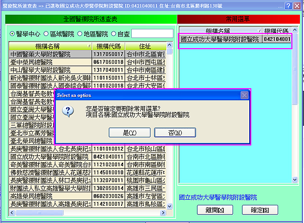Select the favorite 國立成功大學醫學院附設醫院 entry
The height and width of the screenshot is (223, 304).
220,39
